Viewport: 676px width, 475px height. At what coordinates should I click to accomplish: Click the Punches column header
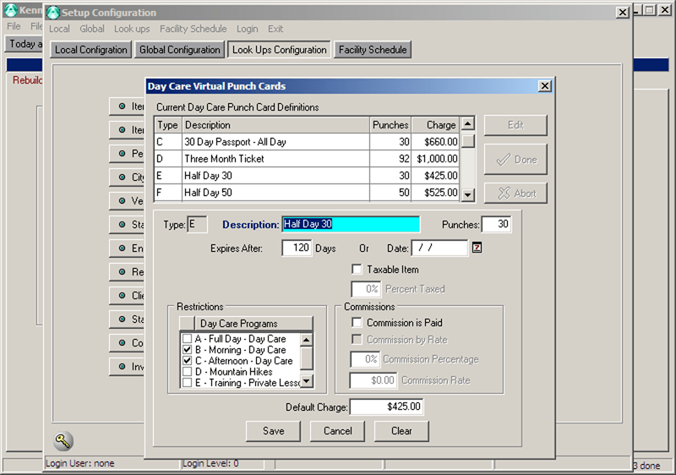click(390, 125)
